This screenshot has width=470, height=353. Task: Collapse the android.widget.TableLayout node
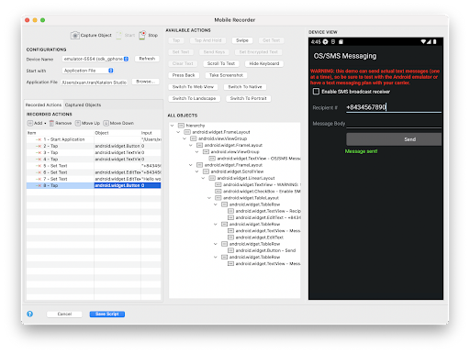pos(209,198)
